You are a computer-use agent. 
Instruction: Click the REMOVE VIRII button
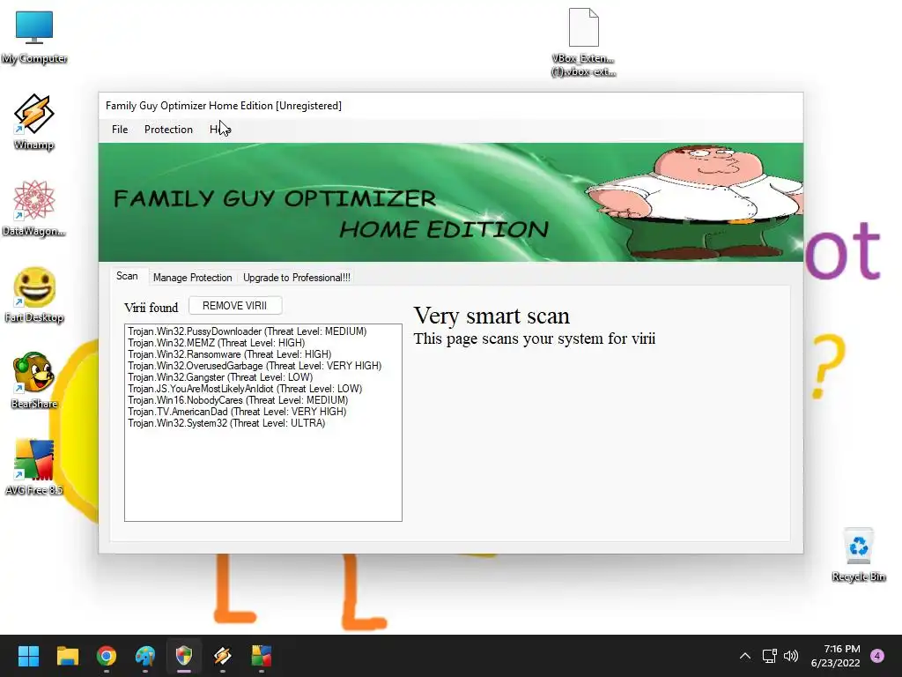(x=234, y=306)
